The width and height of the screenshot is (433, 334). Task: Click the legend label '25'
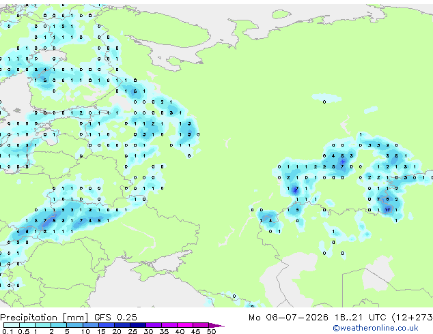pos(132,331)
